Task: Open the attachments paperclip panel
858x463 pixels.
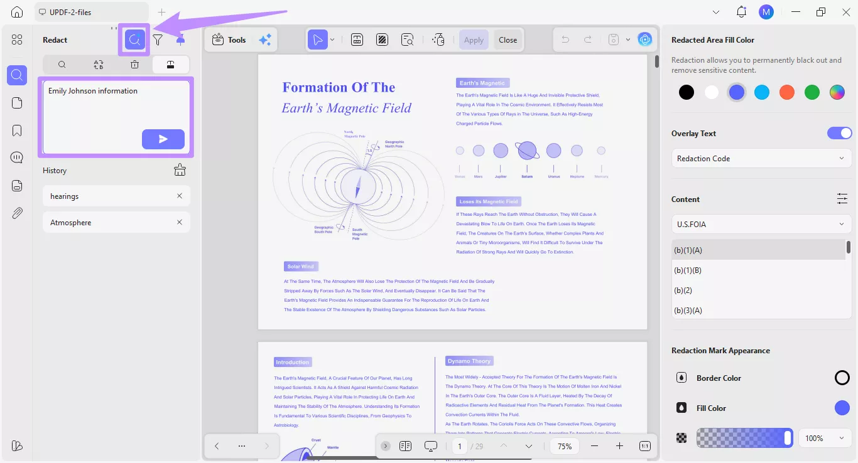Action: pos(17,213)
